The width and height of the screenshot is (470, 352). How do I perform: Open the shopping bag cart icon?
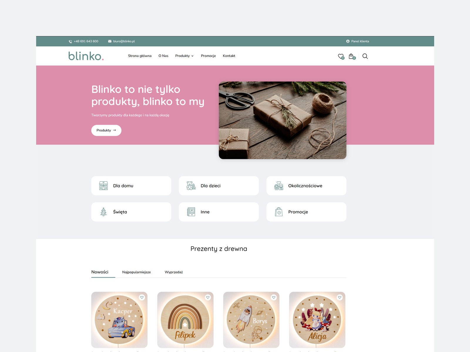pyautogui.click(x=352, y=56)
